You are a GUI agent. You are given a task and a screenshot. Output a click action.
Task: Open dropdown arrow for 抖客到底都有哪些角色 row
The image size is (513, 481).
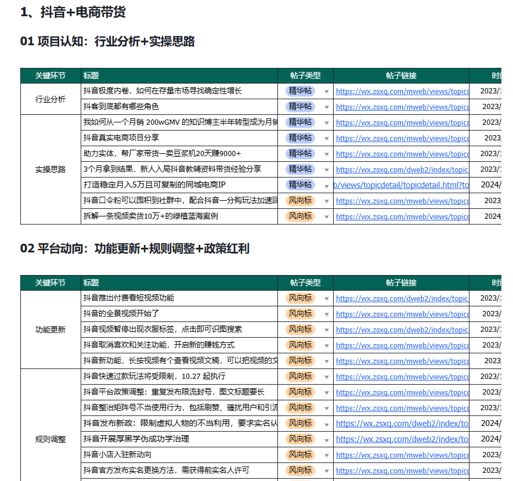point(326,107)
